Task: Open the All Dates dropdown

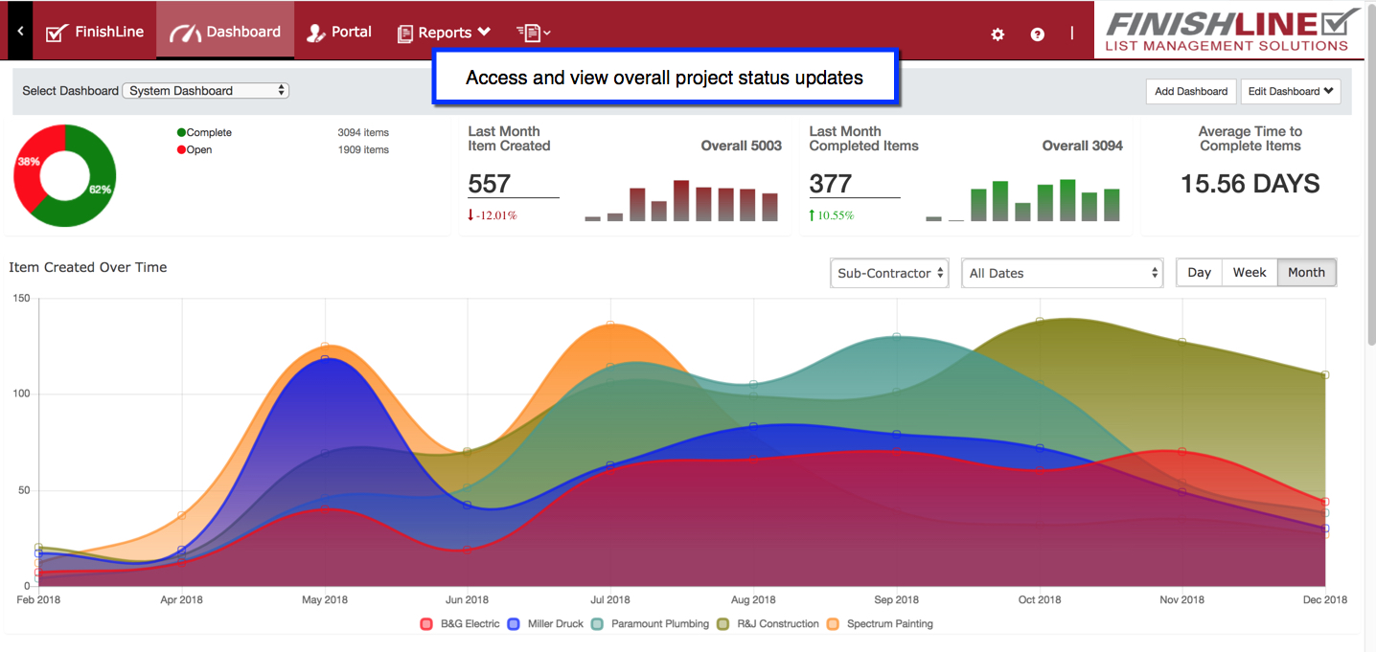Action: 1061,273
